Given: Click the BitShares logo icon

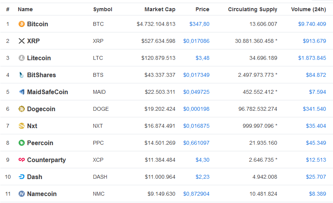Looking at the screenshot, I should (x=21, y=75).
